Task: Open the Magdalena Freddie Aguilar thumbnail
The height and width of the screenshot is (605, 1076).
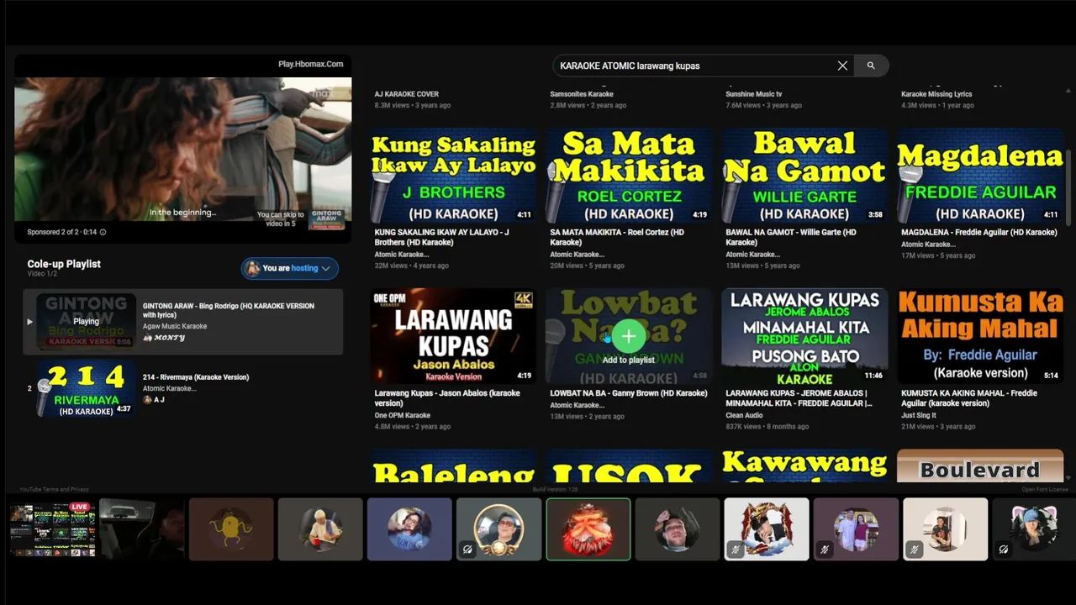Action: pos(980,175)
